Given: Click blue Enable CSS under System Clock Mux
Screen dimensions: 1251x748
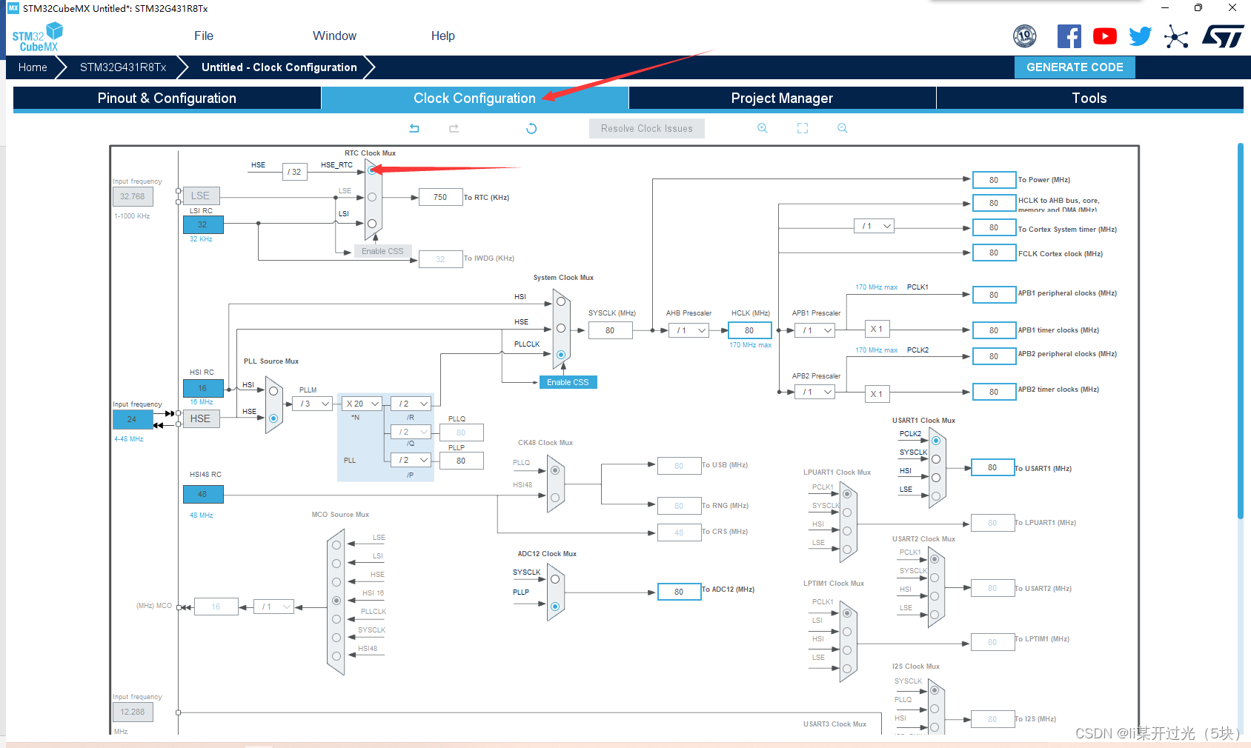Looking at the screenshot, I should pyautogui.click(x=568, y=382).
